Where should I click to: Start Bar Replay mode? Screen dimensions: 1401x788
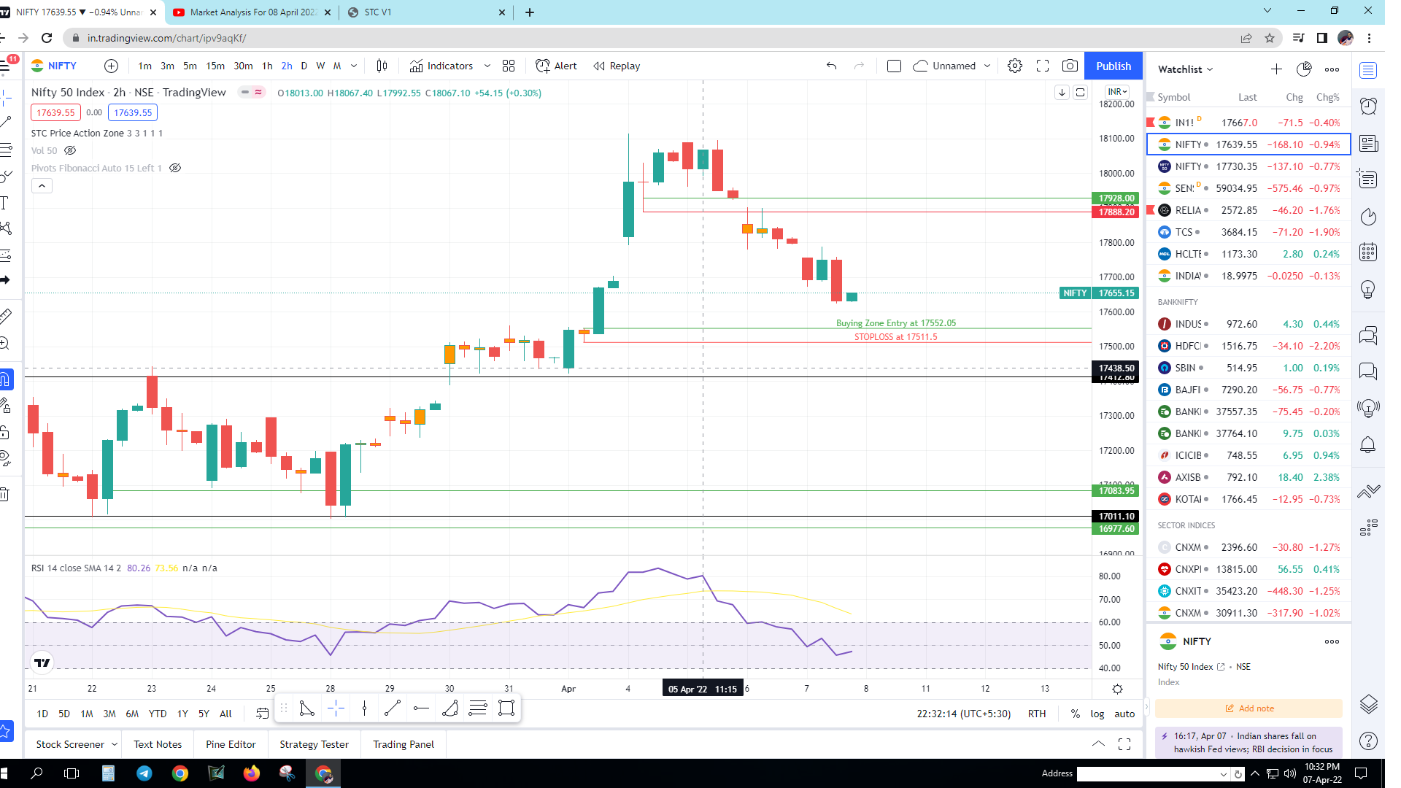click(x=617, y=66)
